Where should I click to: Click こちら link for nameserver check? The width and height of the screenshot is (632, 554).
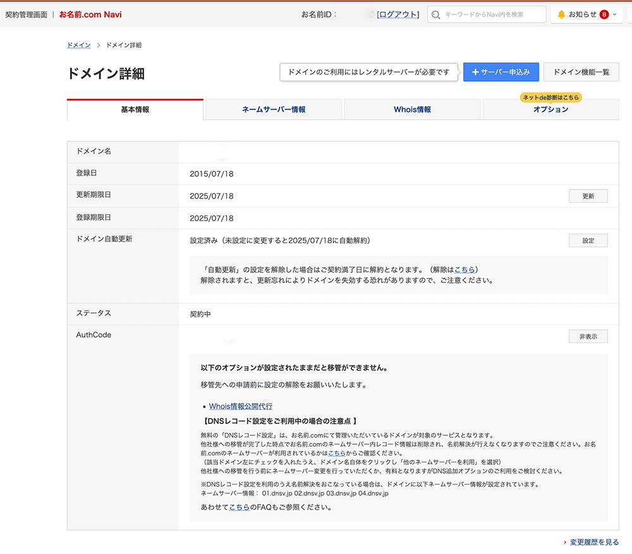pyautogui.click(x=337, y=454)
